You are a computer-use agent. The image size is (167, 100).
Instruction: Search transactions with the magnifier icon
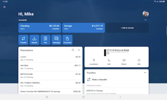pos(73,50)
